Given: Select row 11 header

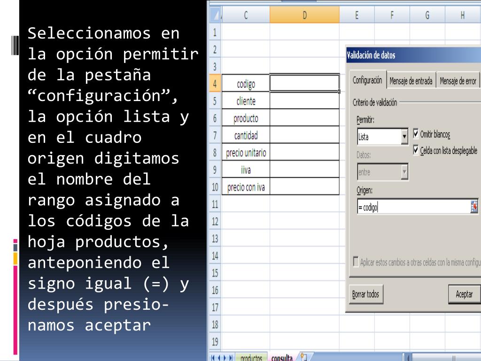Looking at the screenshot, I should click(x=215, y=204).
